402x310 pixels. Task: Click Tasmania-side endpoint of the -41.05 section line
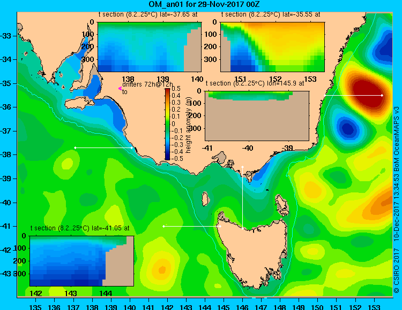point(220,226)
